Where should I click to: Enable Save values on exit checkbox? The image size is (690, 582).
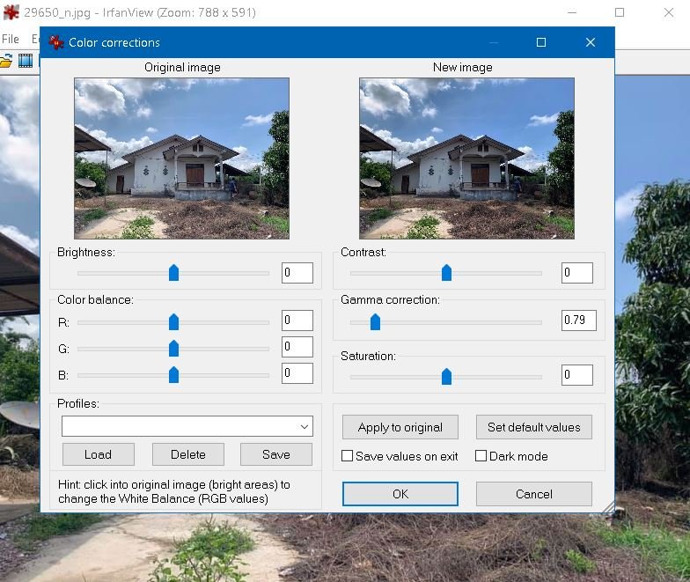point(347,456)
